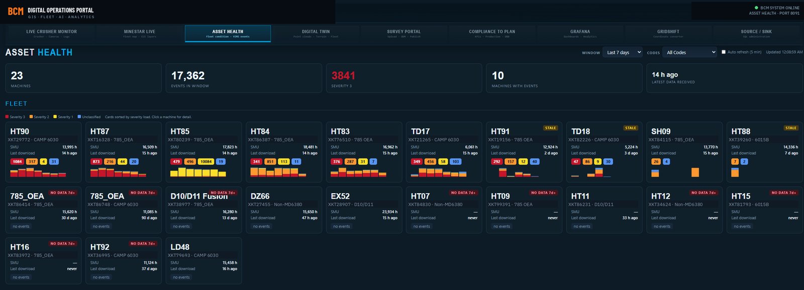804x290 pixels.
Task: Click the yellow 113 badge on HT84
Action: click(x=284, y=162)
